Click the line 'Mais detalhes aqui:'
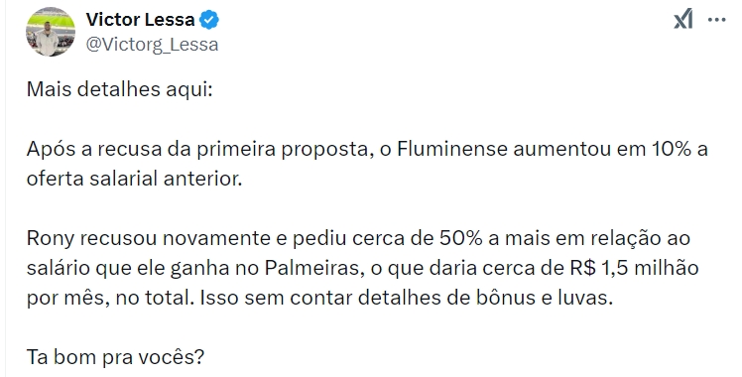 [x=120, y=89]
